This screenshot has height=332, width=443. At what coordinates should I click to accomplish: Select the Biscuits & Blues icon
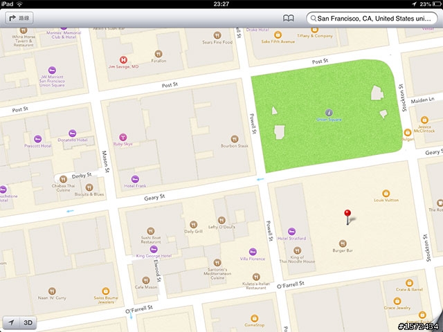[89, 187]
